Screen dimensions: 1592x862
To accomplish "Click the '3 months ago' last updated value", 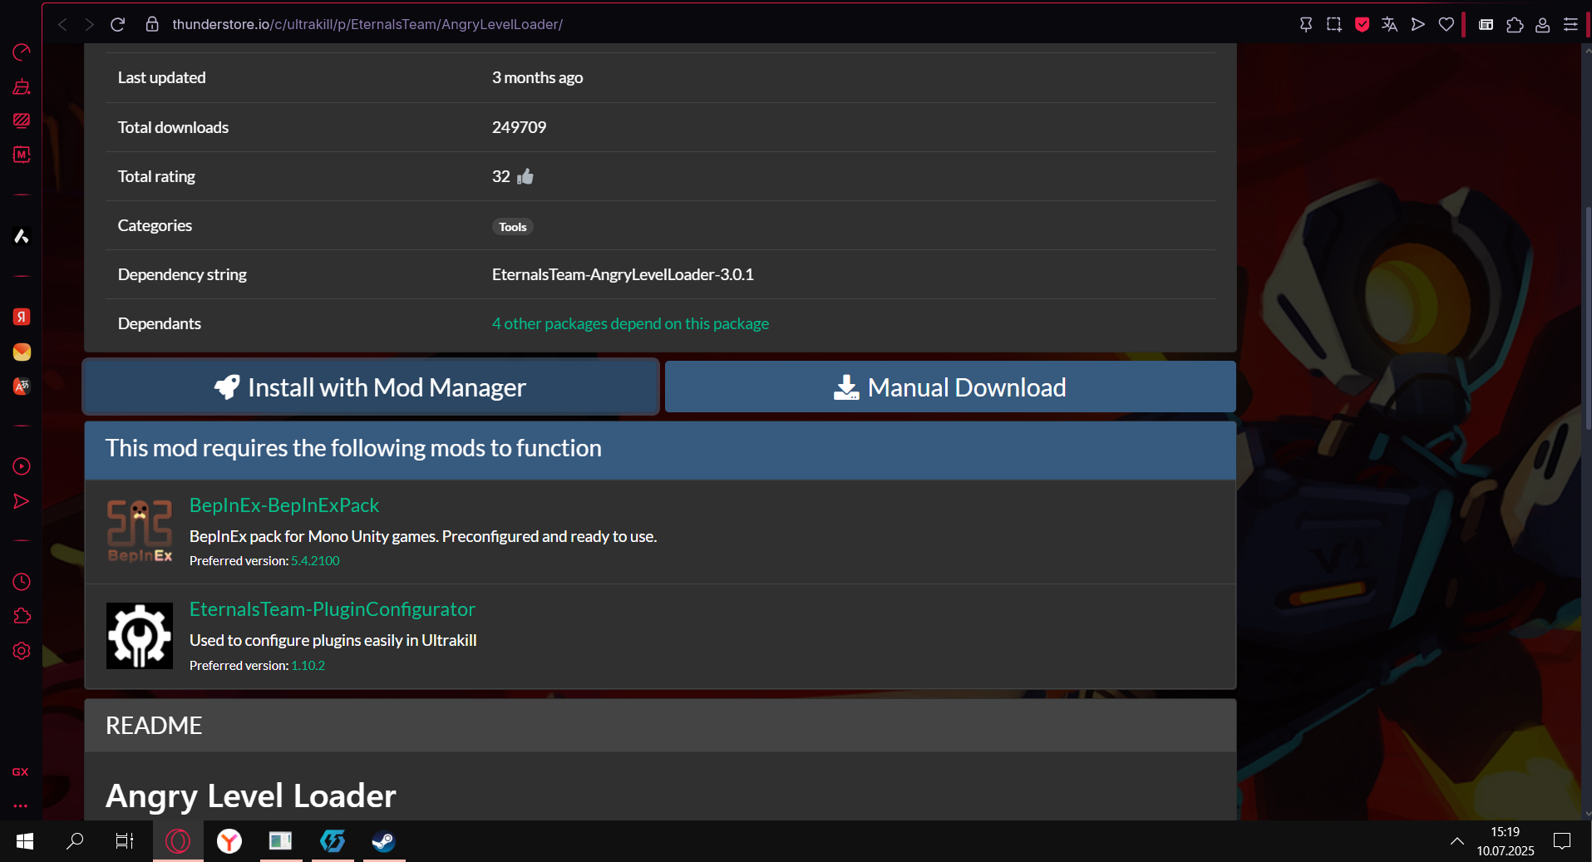I will (x=537, y=77).
